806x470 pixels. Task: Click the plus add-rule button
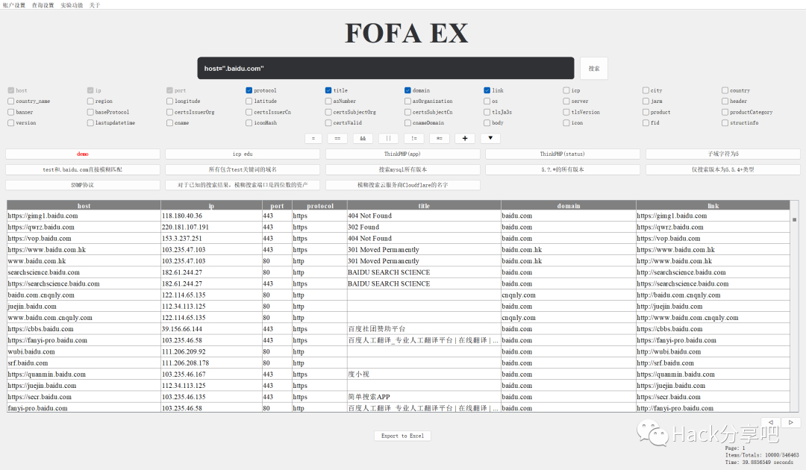(x=465, y=138)
